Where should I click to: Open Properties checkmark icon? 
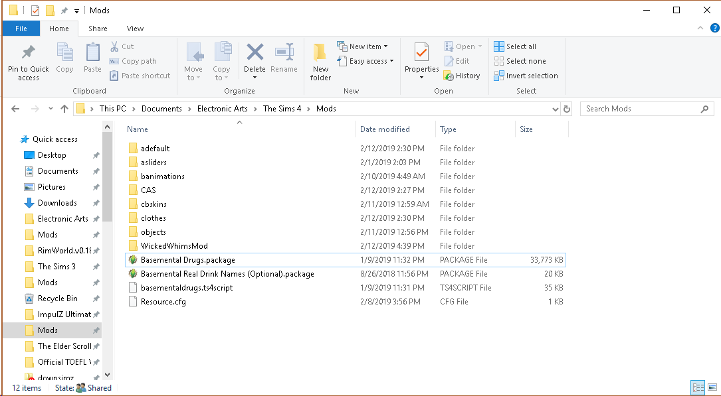coord(421,53)
